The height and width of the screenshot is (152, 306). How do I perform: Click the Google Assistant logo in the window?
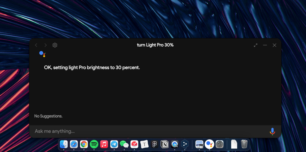pos(42,54)
